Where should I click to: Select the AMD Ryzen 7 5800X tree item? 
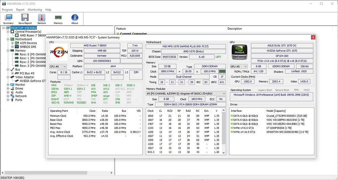[33, 35]
